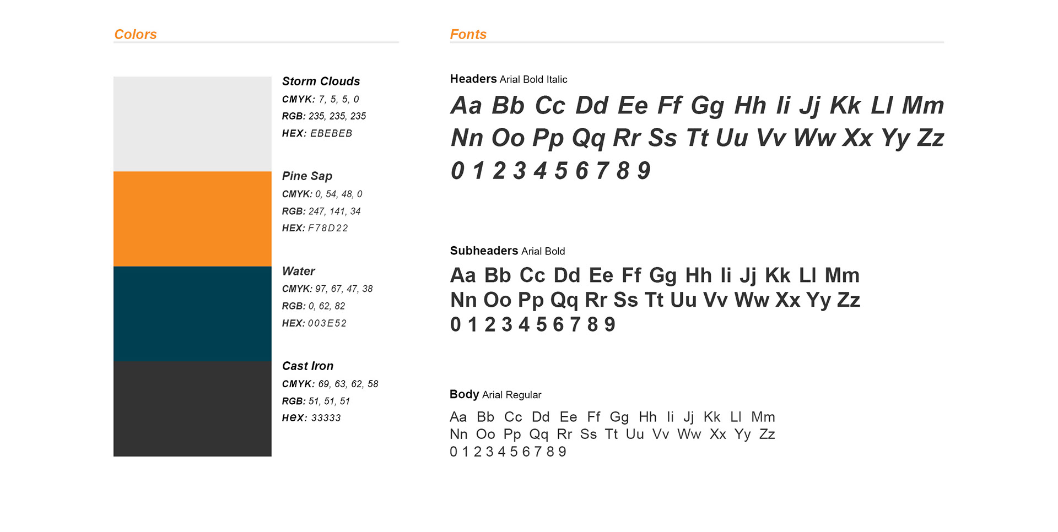Click the HEX: EBEBEB value
Screen dimensions: 1058x532
pos(317,133)
